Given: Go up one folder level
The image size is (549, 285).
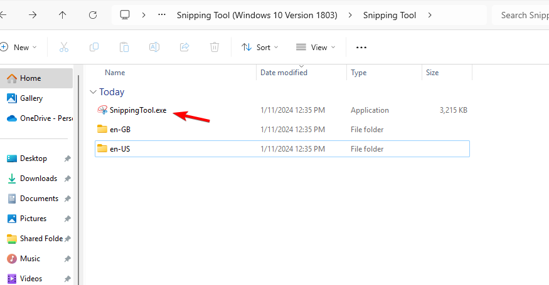Looking at the screenshot, I should click(63, 15).
